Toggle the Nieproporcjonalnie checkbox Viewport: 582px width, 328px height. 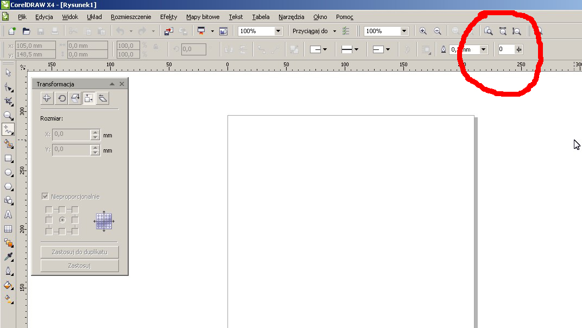46,197
